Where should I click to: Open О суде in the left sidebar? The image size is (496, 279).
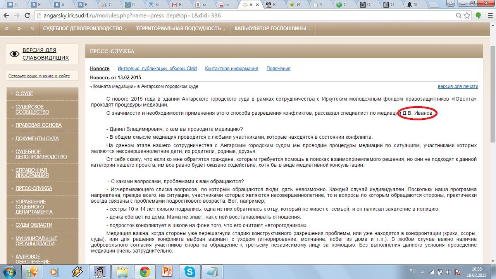(x=24, y=94)
